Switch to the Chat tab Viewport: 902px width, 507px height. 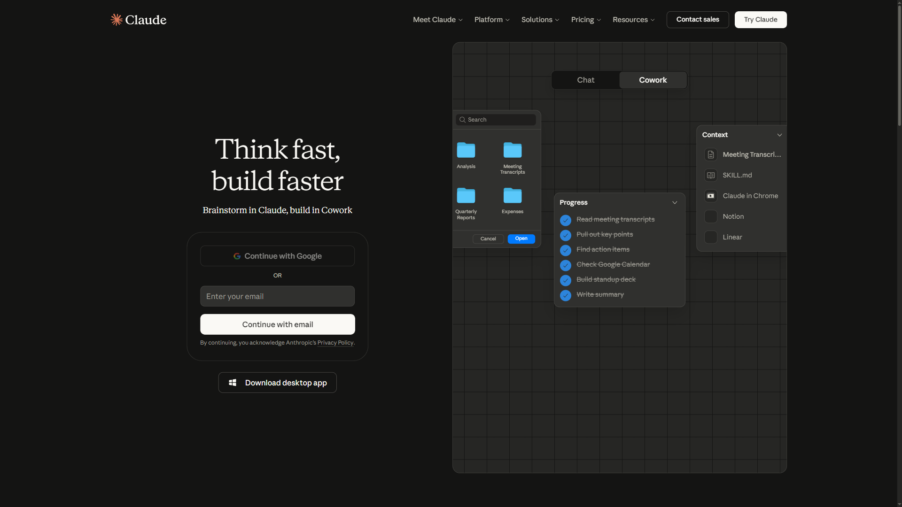pyautogui.click(x=585, y=80)
